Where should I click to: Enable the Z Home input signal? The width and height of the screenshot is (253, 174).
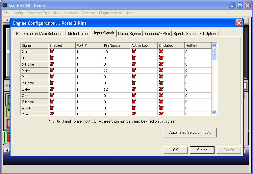pyautogui.click(x=52, y=101)
